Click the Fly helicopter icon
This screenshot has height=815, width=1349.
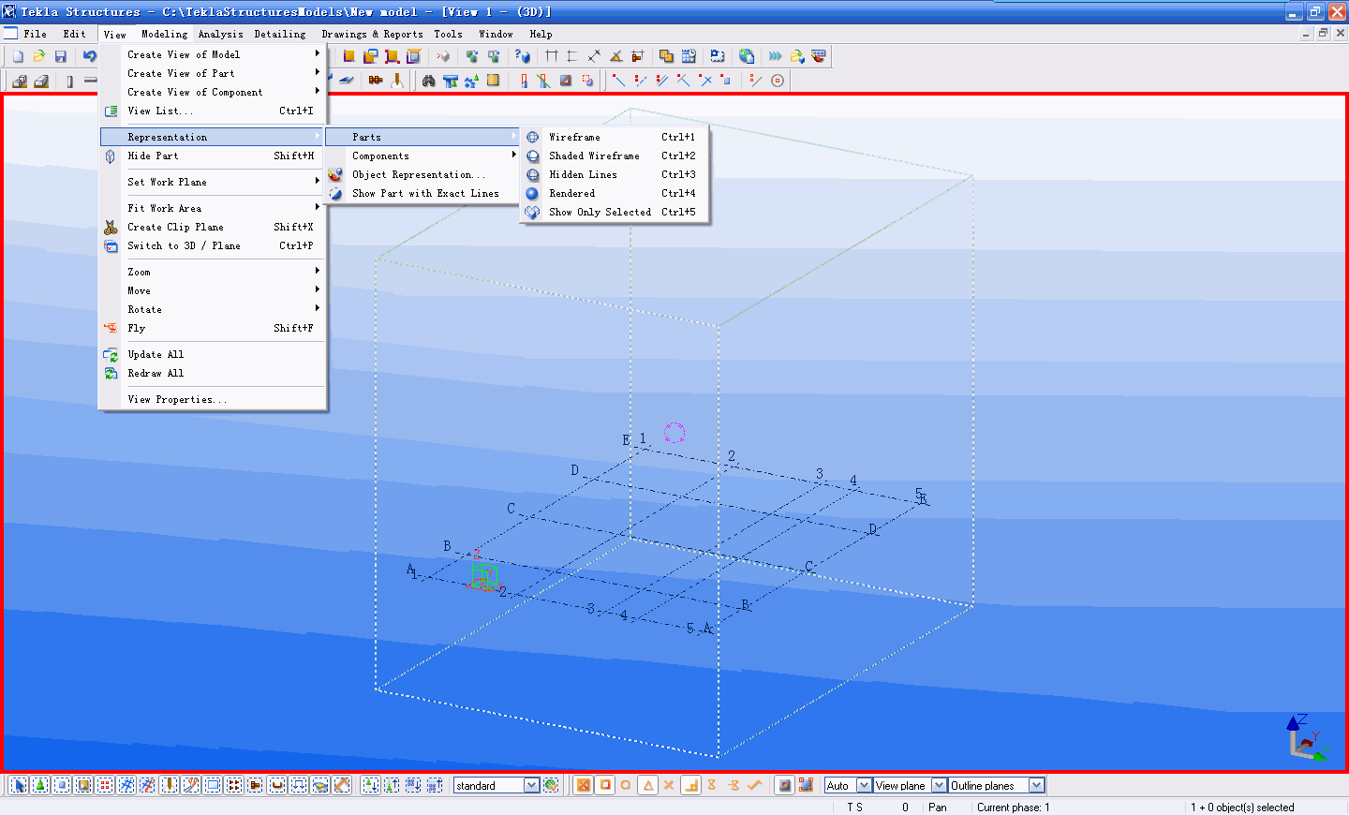111,328
